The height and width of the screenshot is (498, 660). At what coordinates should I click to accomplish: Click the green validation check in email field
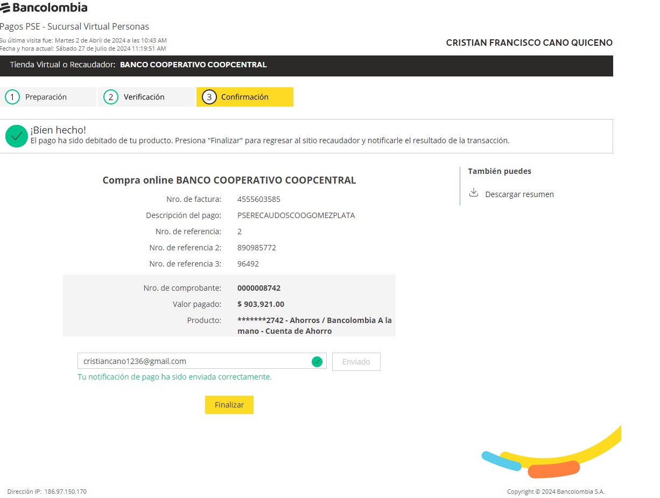pyautogui.click(x=317, y=362)
